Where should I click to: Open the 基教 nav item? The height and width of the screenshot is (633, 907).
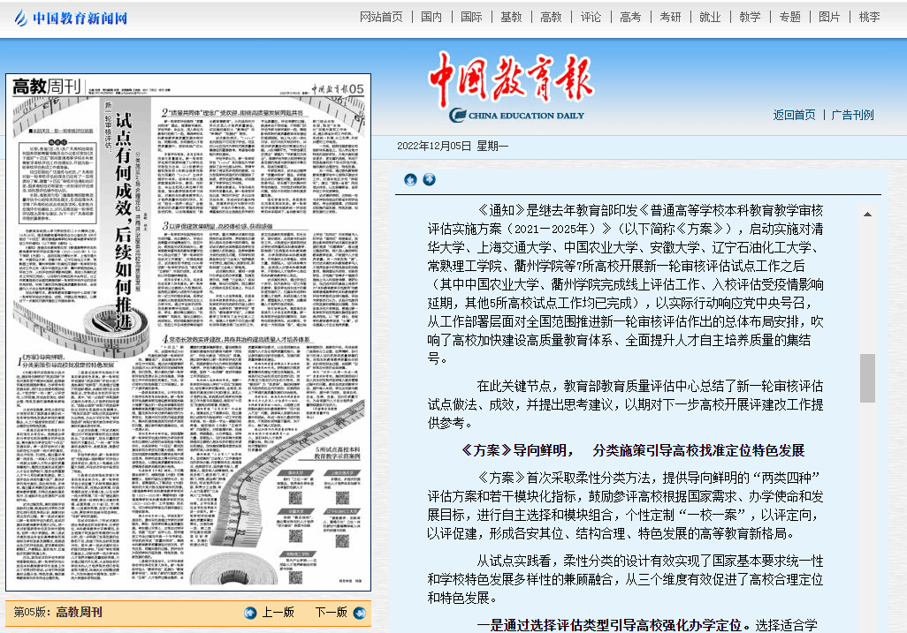(511, 18)
